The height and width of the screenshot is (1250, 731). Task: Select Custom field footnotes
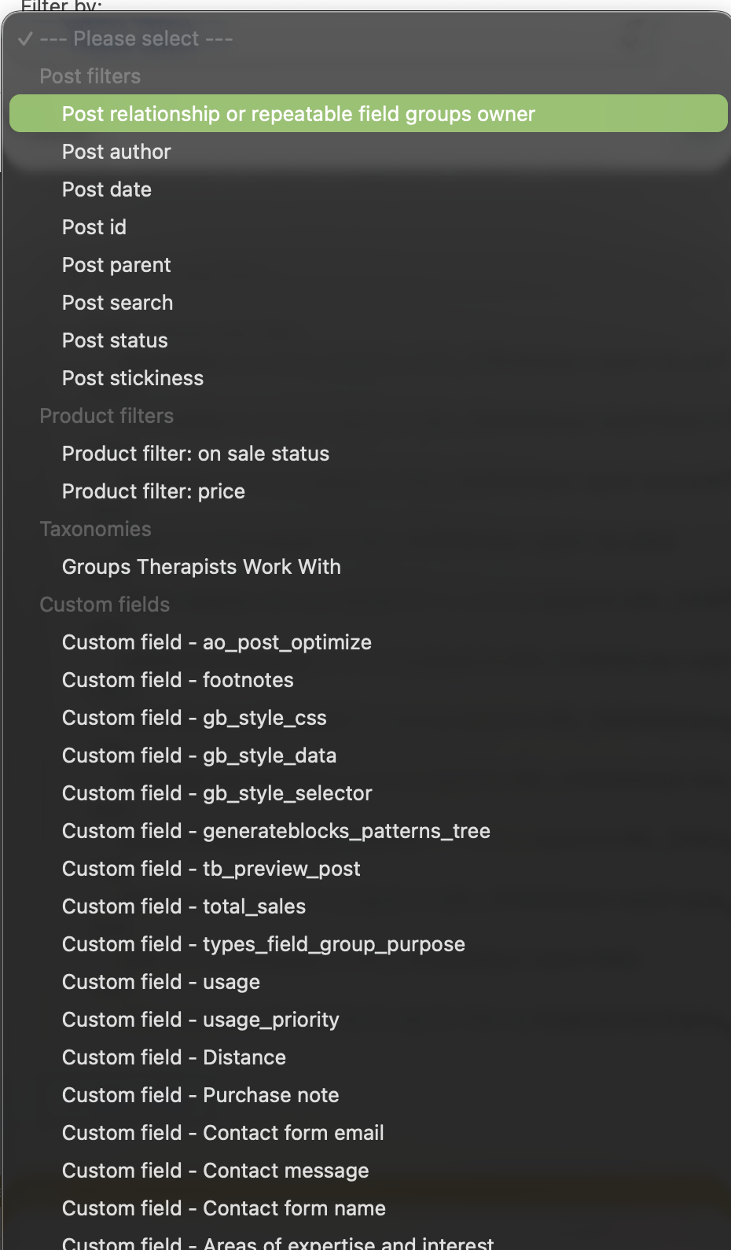click(178, 680)
